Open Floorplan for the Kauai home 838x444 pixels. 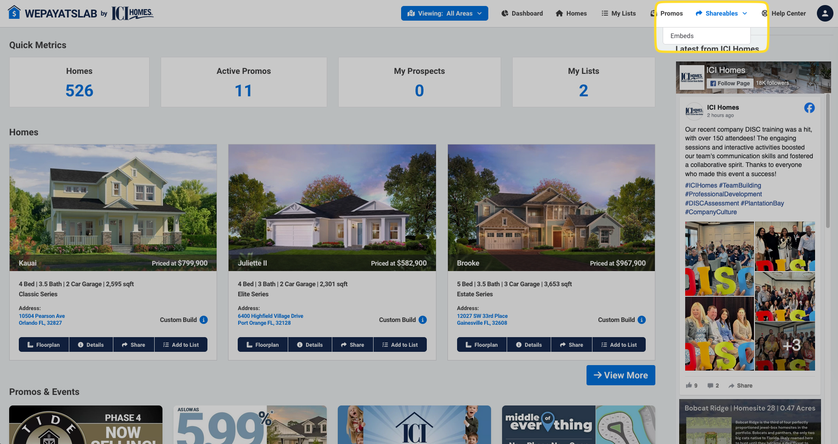44,344
